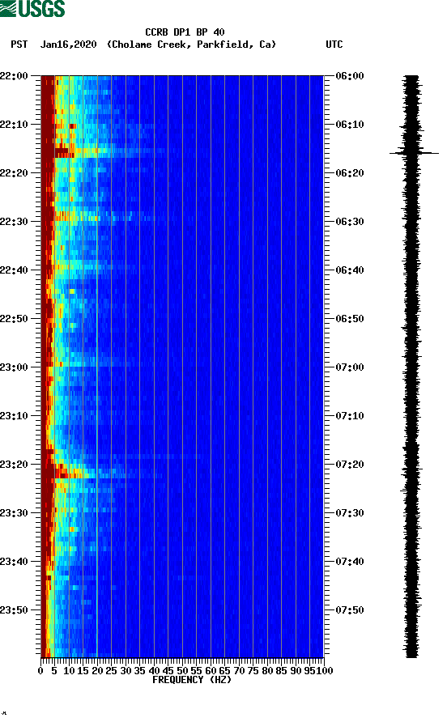Click '(Cholame Creek, Parkfield, Ca)' location text

coord(191,45)
